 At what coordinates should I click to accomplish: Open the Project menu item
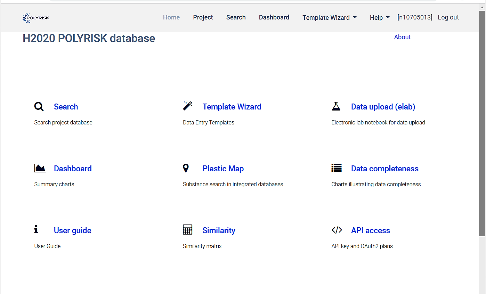point(203,17)
